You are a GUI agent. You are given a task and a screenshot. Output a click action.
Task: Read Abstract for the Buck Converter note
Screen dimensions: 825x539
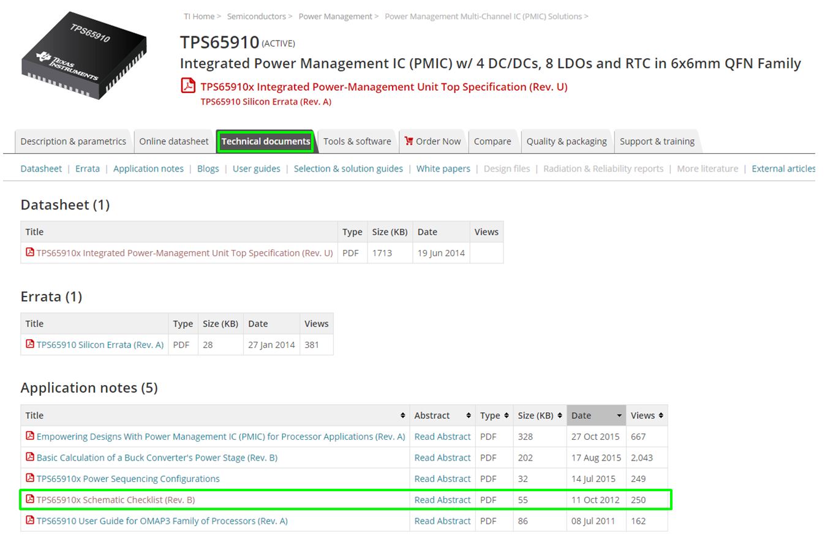[442, 458]
